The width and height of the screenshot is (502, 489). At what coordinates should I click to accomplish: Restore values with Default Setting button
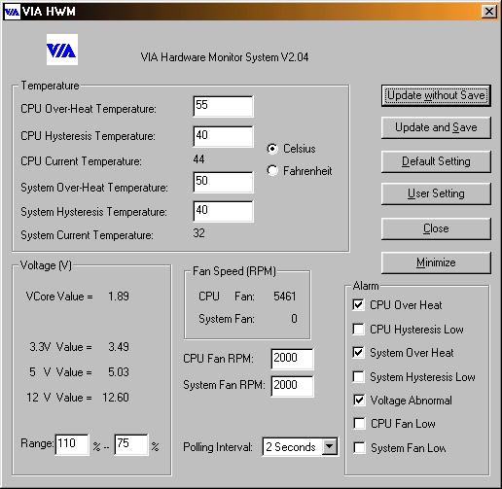pyautogui.click(x=436, y=161)
